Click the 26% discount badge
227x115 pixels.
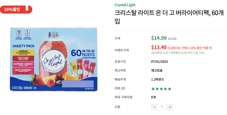[16, 9]
